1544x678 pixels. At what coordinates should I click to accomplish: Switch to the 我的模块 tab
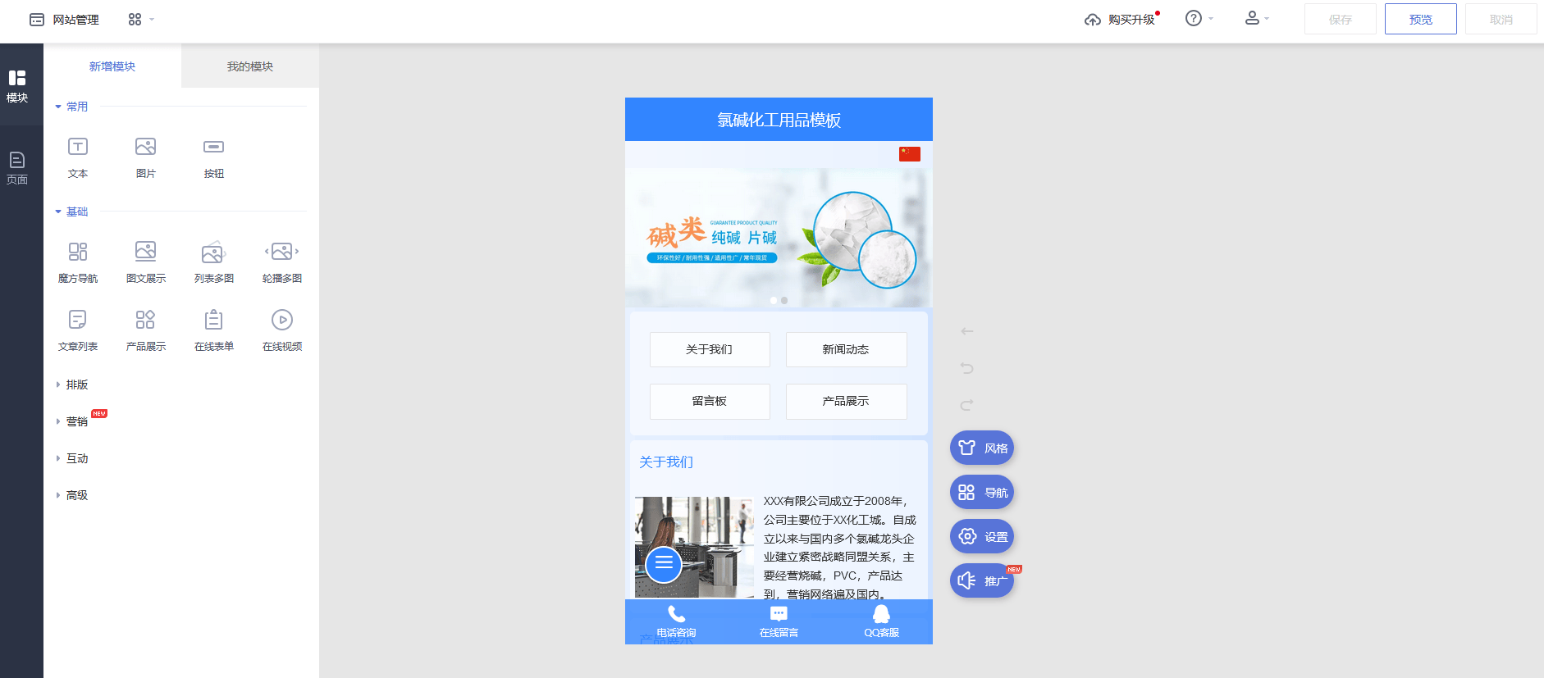[250, 66]
